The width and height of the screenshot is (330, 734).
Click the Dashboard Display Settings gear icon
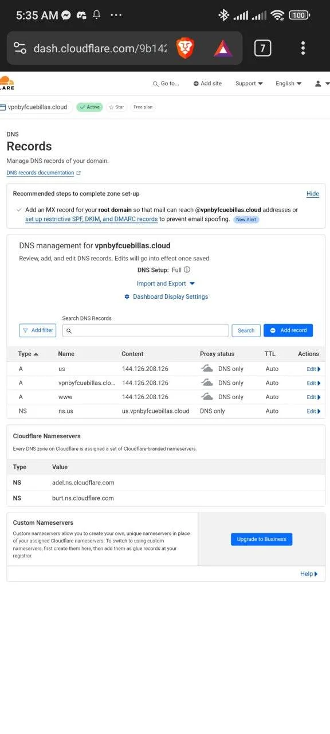pyautogui.click(x=127, y=297)
